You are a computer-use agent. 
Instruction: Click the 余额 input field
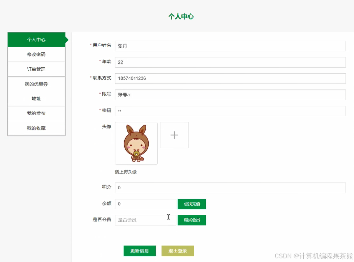coord(146,204)
